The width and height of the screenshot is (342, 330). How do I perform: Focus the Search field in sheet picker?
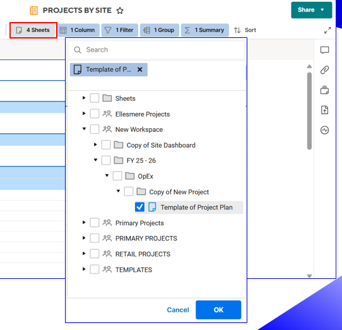[156, 50]
